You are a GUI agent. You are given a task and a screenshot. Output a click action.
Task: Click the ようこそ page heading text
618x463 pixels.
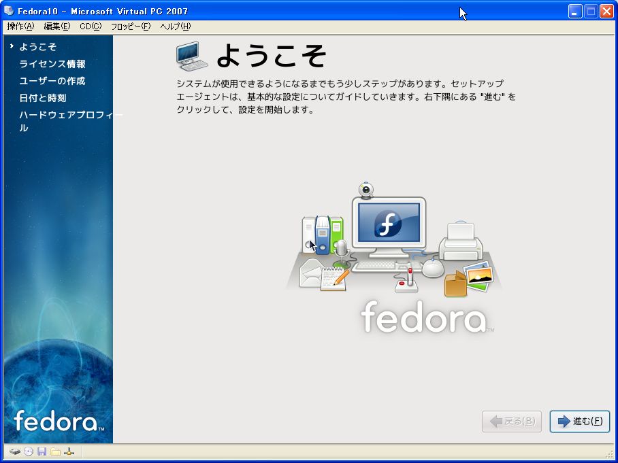272,56
